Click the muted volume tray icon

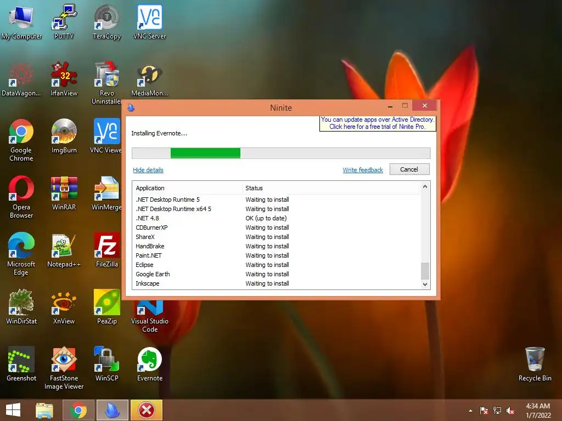pos(510,411)
